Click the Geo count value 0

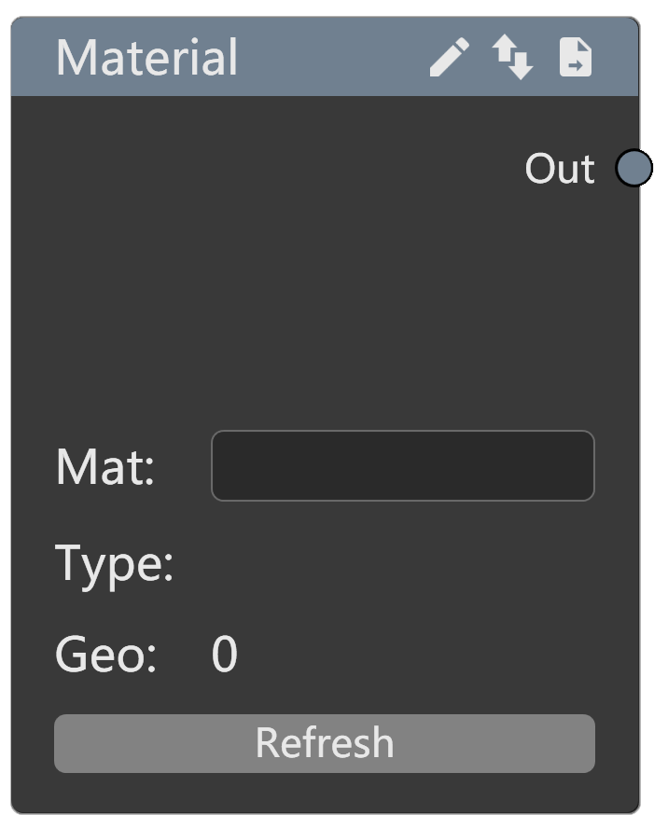tap(224, 654)
